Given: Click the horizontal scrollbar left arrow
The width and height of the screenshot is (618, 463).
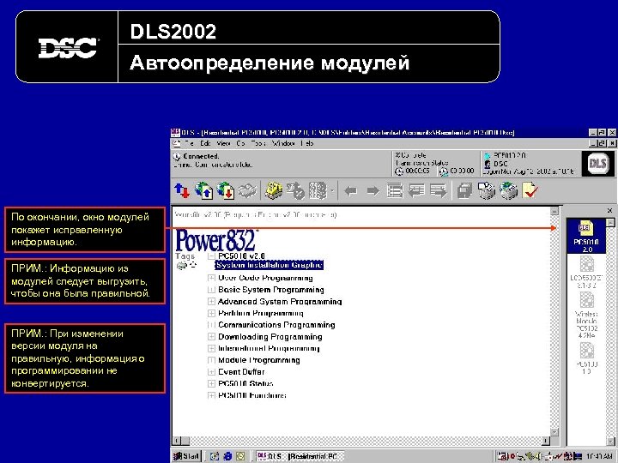Looking at the screenshot, I should tap(177, 441).
